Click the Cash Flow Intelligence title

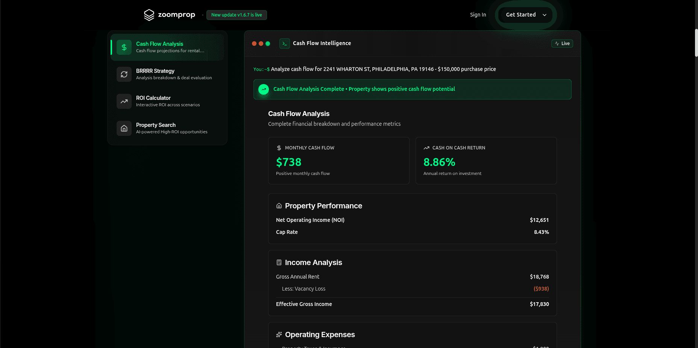tap(322, 43)
